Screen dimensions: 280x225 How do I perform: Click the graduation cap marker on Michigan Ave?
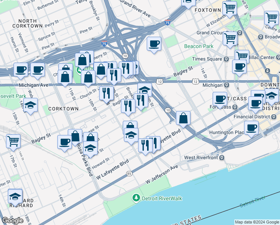pos(144,89)
